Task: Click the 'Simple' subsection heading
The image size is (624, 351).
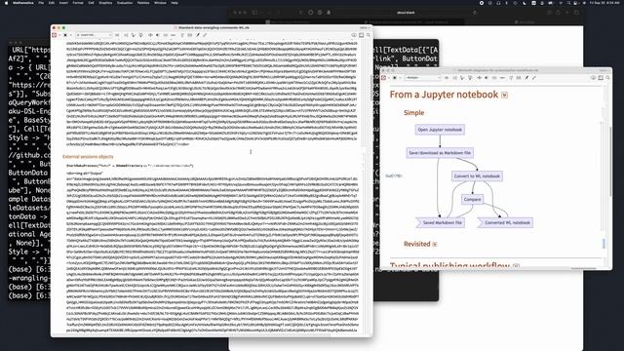Action: (x=413, y=113)
